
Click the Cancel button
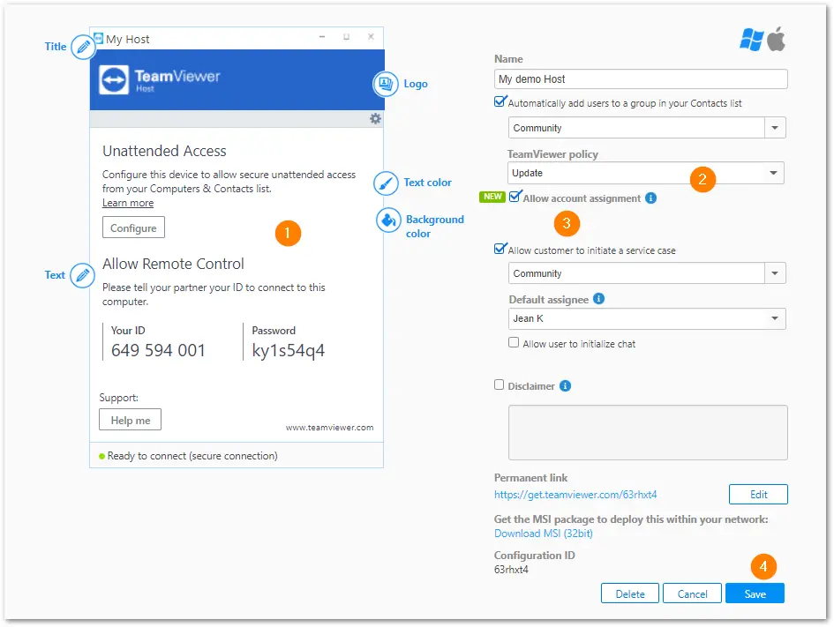693,593
